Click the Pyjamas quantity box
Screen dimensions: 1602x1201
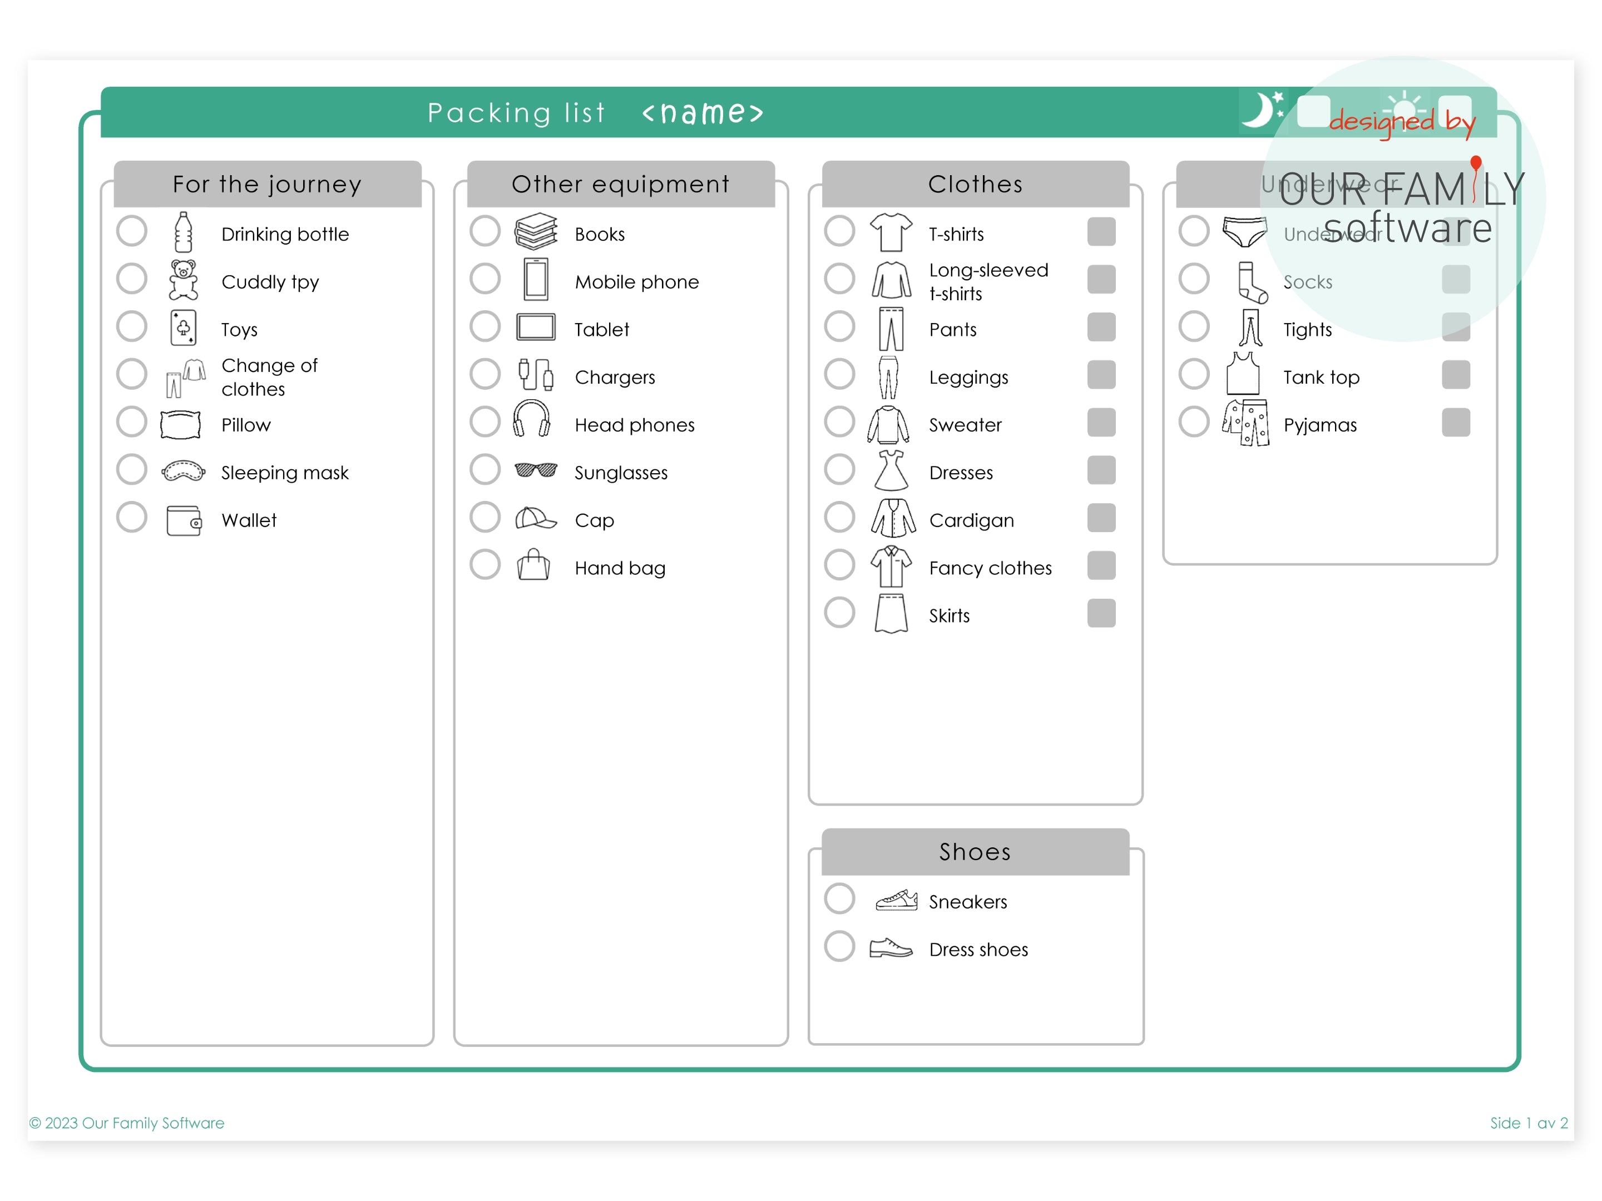click(1456, 423)
